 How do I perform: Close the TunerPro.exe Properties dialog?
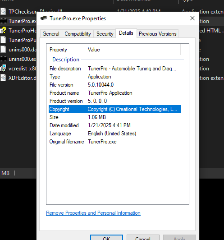click(x=192, y=18)
